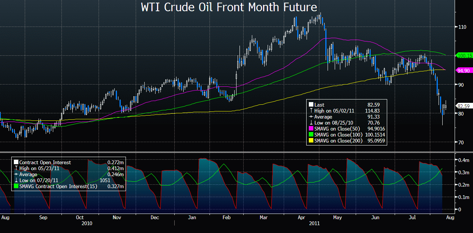Click the Low on 08/25/10 marker icon
This screenshot has height=233, width=473.
pos(311,123)
